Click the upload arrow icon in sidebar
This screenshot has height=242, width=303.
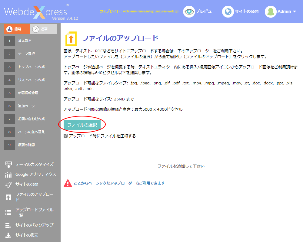pos(8,197)
